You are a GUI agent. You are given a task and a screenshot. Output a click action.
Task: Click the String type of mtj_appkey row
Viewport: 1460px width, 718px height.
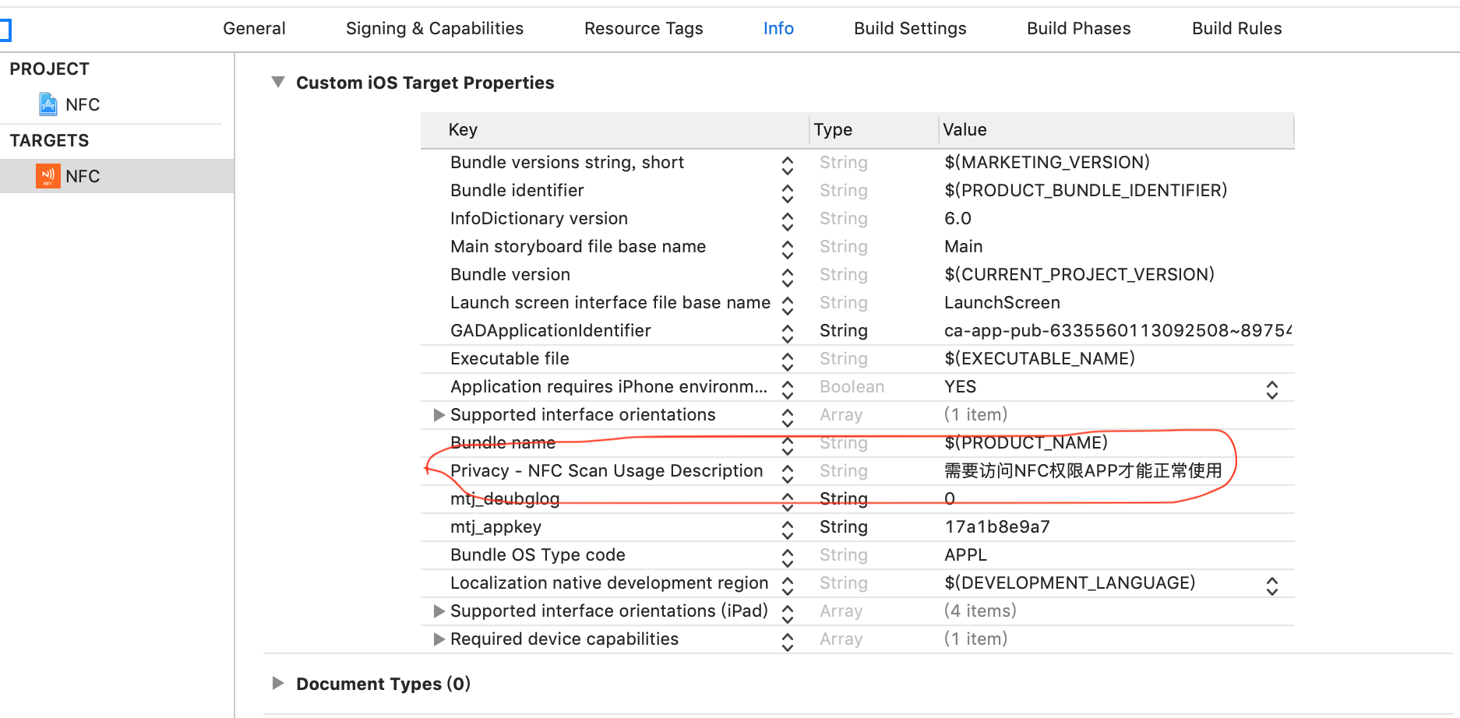(844, 526)
